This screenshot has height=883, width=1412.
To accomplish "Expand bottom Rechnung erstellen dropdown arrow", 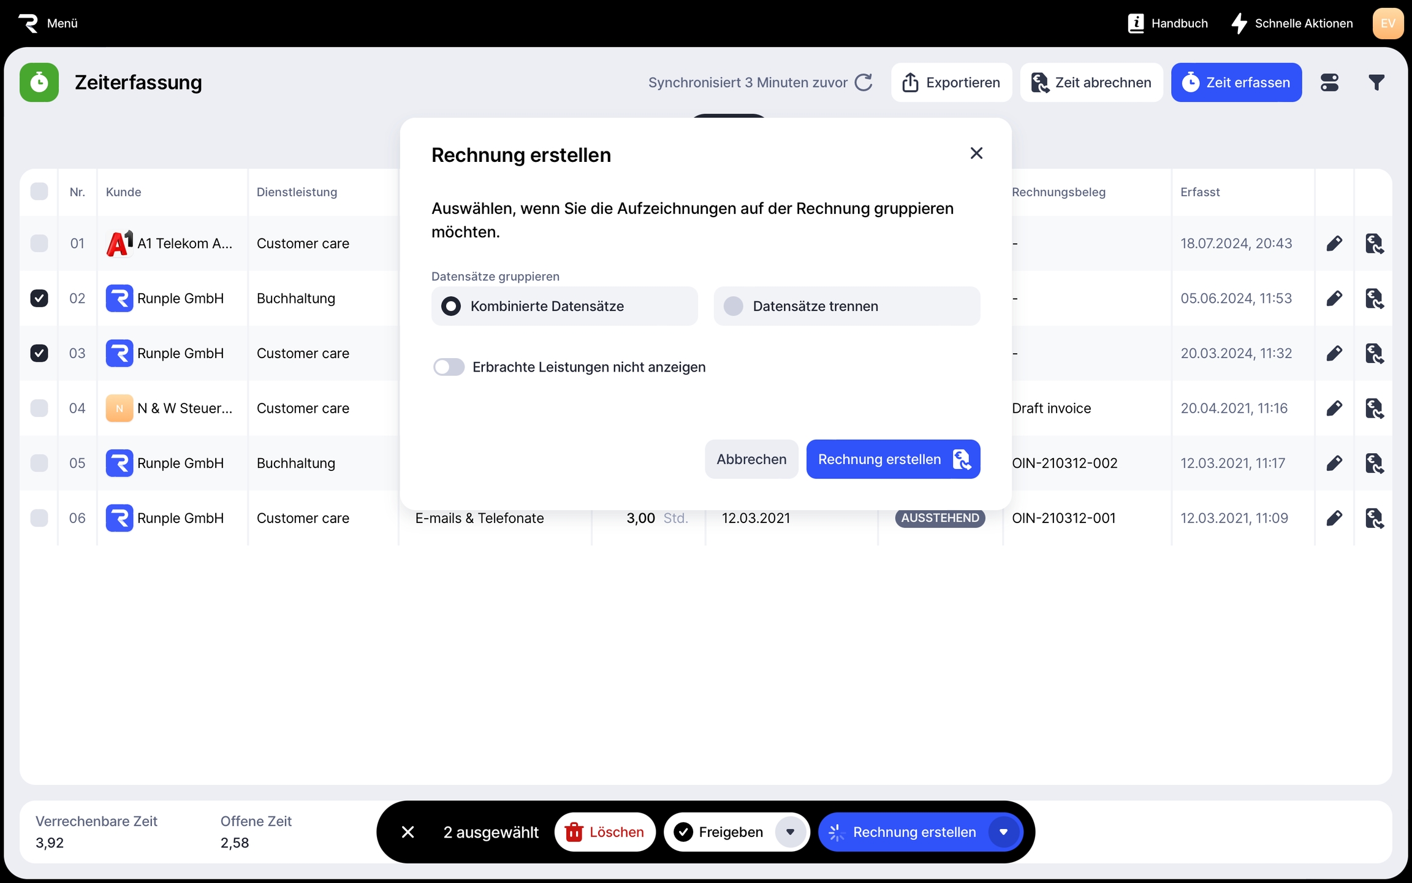I will click(x=1003, y=832).
